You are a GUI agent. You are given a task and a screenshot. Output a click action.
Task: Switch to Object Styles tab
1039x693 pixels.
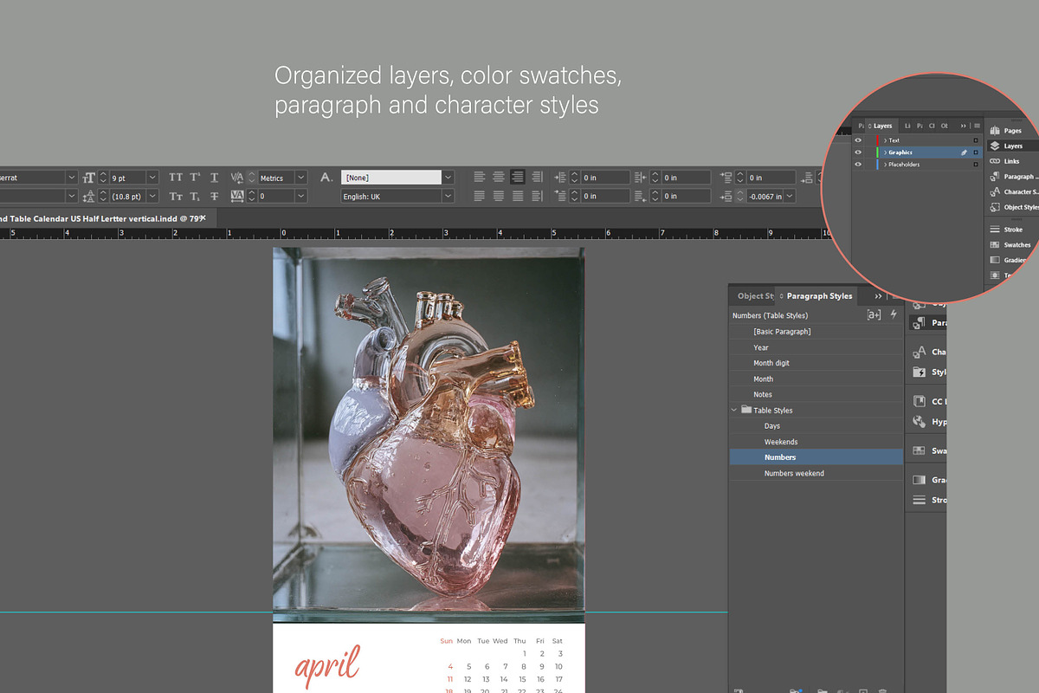[x=755, y=296]
